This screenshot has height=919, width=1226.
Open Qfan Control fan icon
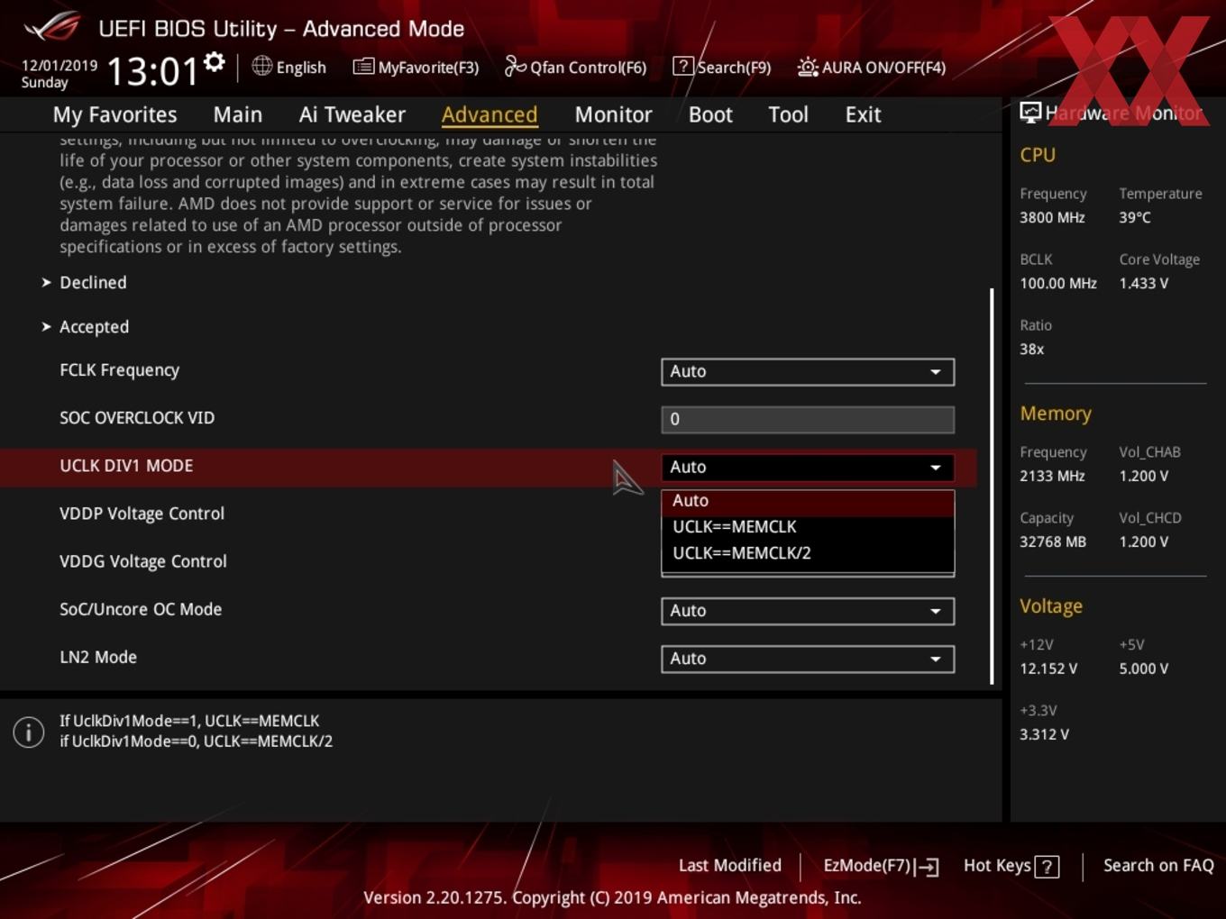tap(515, 66)
